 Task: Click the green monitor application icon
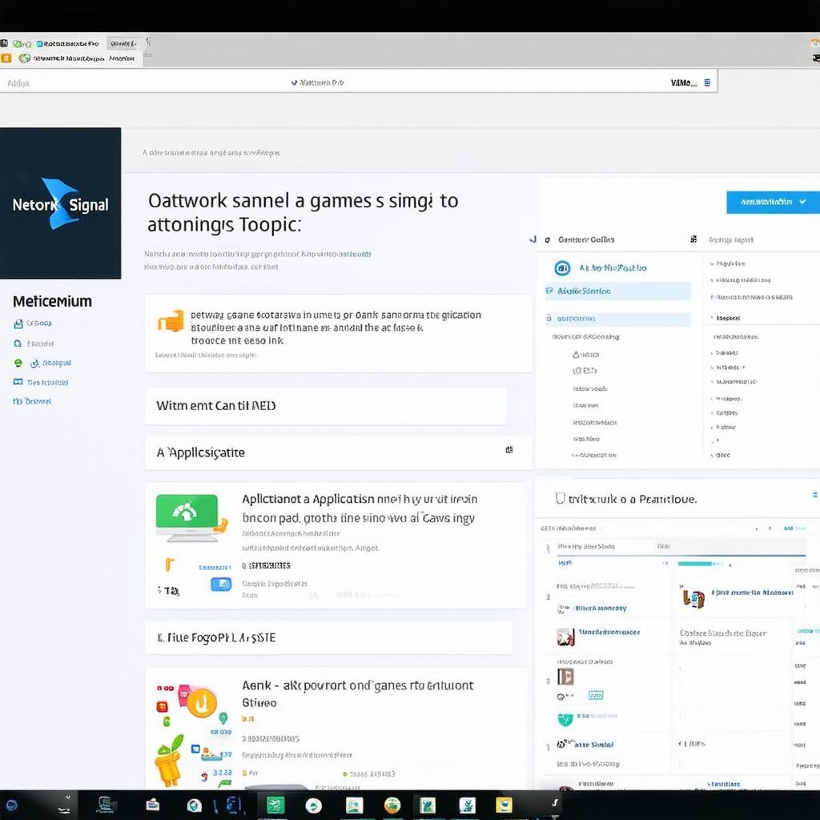pyautogui.click(x=187, y=517)
